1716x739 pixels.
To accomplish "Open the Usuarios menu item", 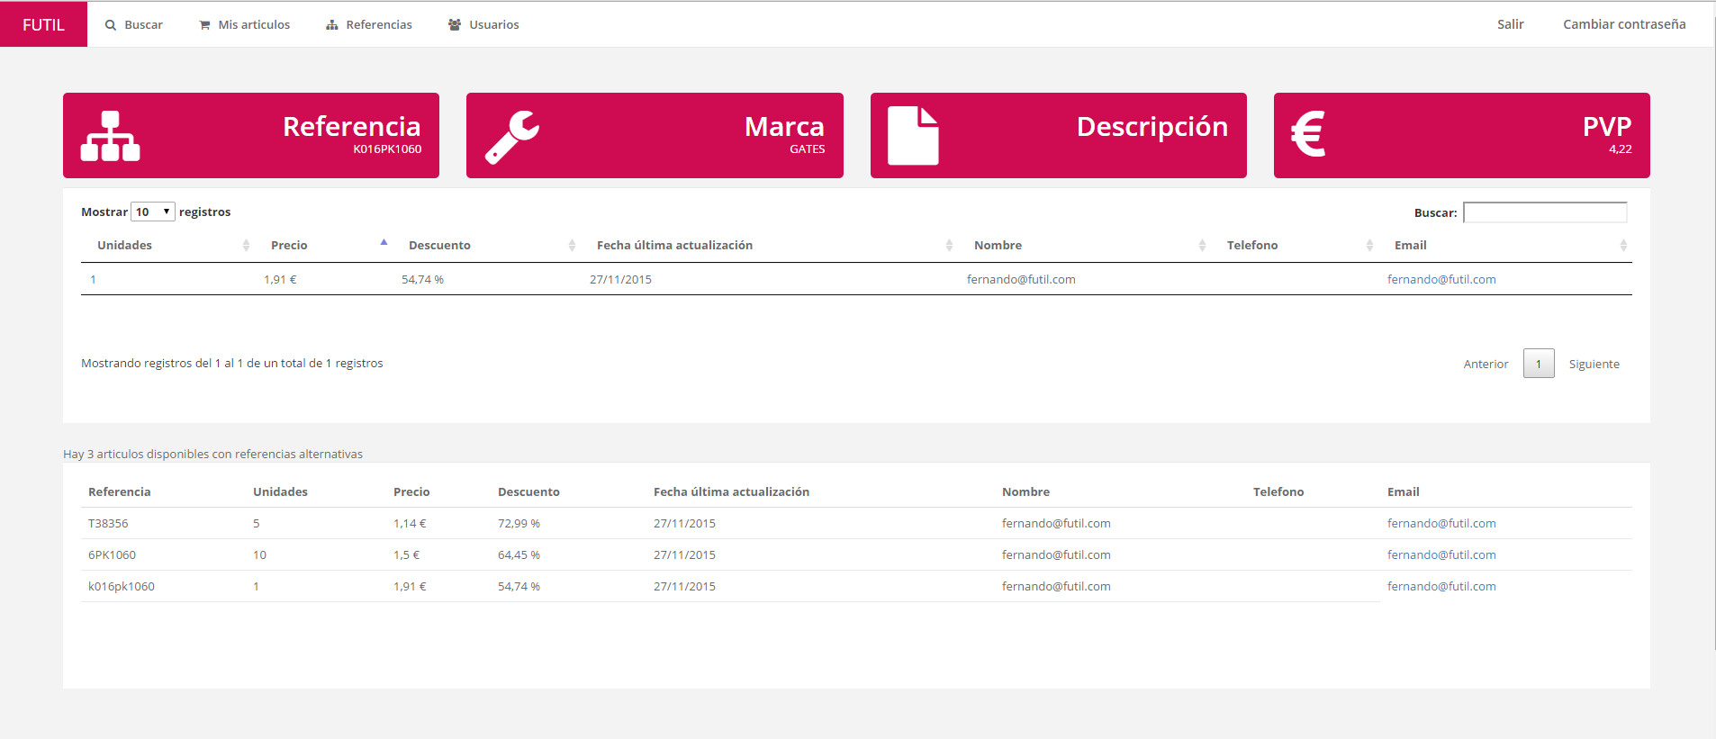I will tap(493, 25).
